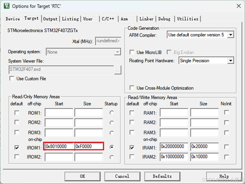Go to the Listing tab
Screen dimensions: 245x184
coord(70,19)
